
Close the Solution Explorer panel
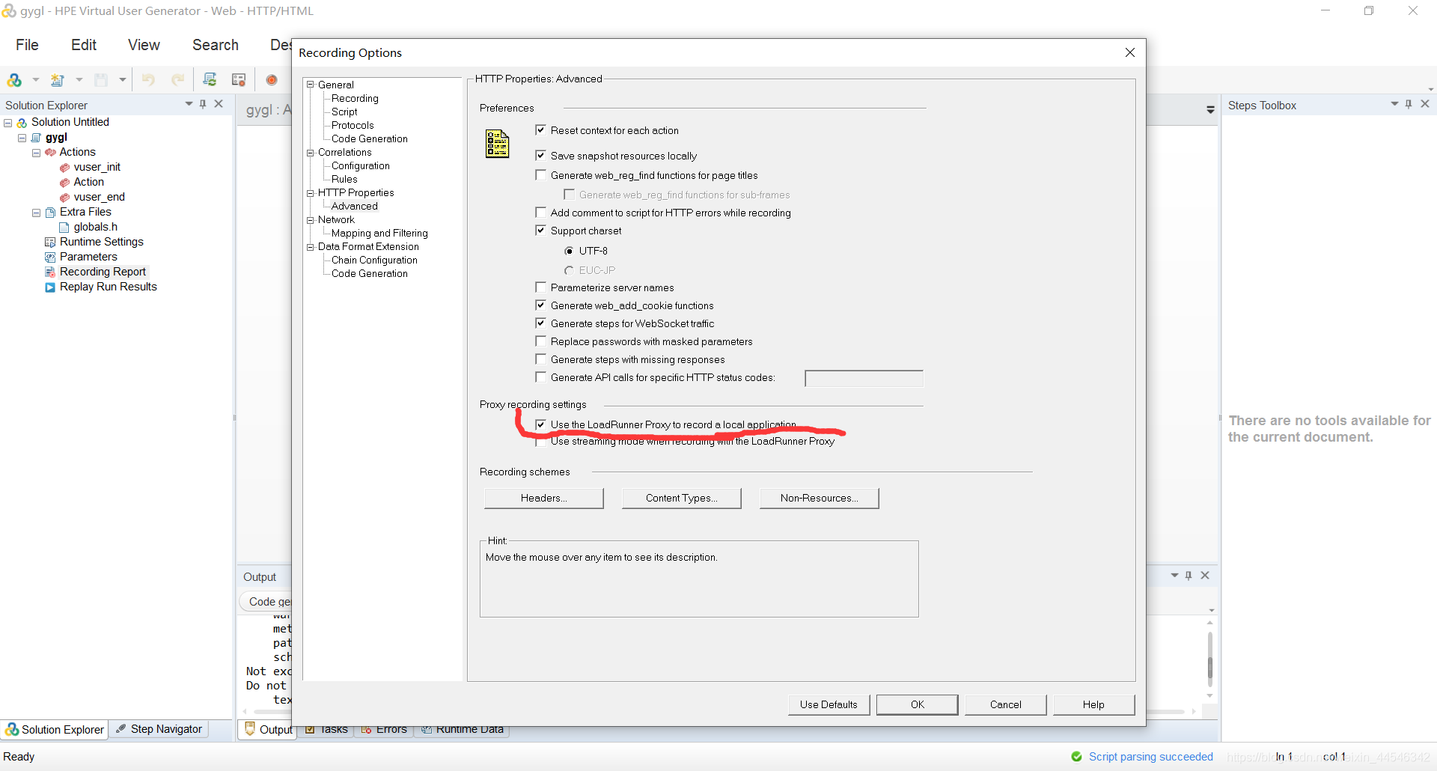[219, 104]
